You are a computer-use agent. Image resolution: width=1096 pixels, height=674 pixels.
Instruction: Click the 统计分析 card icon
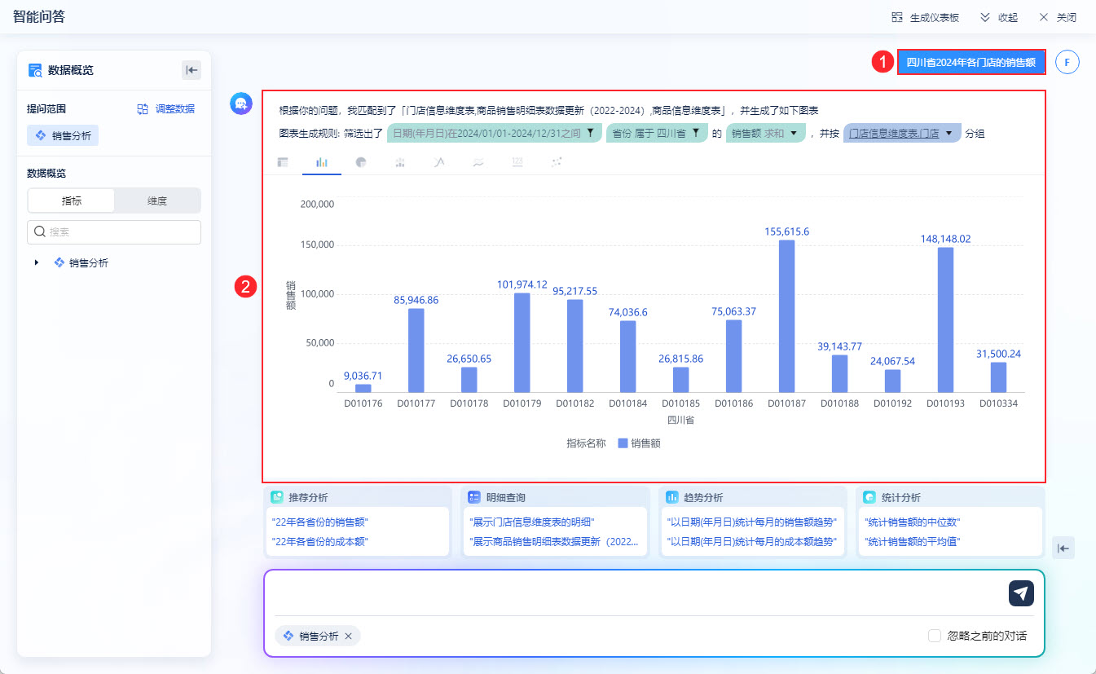coord(869,497)
